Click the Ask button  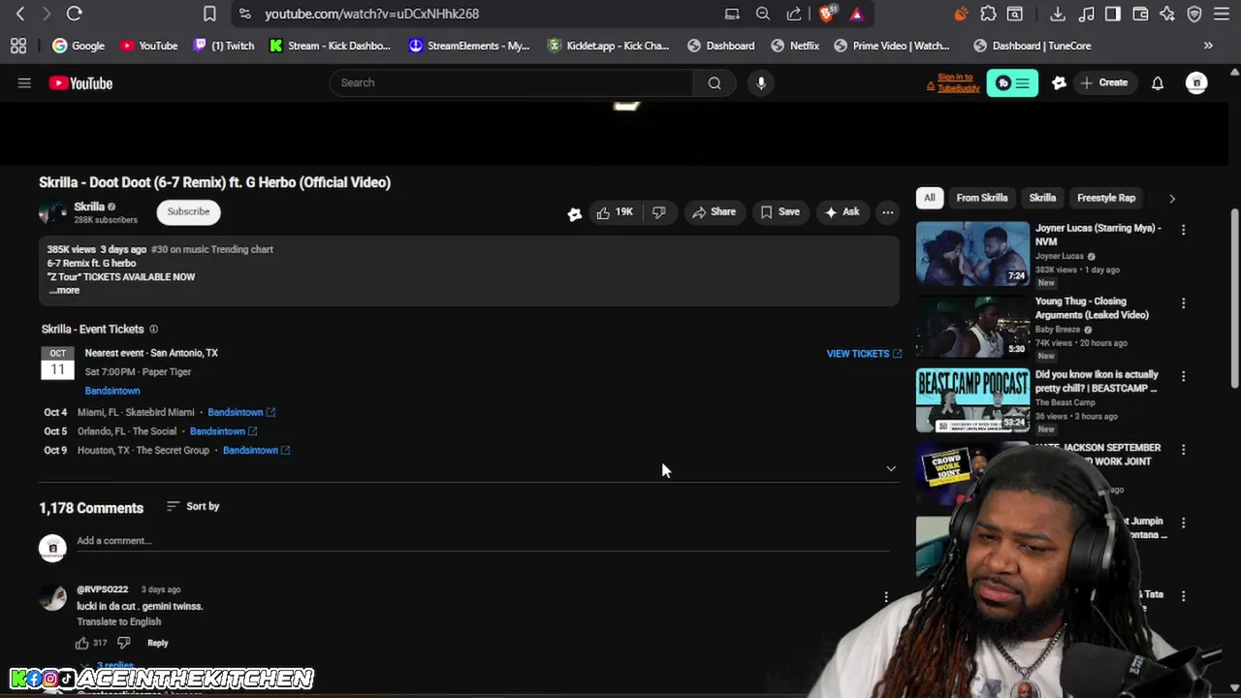coord(842,212)
